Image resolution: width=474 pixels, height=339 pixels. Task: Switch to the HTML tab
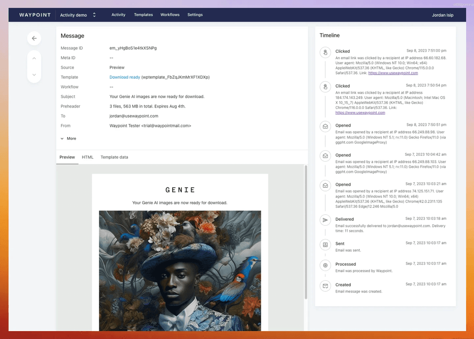click(x=87, y=157)
